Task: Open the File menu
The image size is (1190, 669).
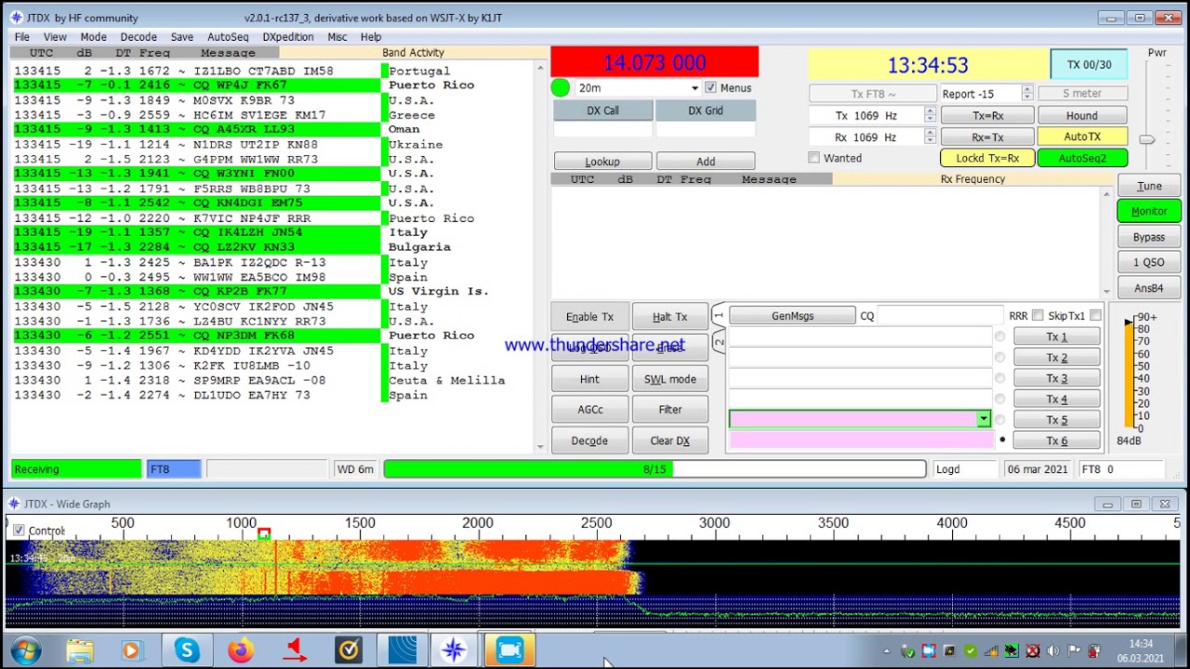Action: coord(21,37)
